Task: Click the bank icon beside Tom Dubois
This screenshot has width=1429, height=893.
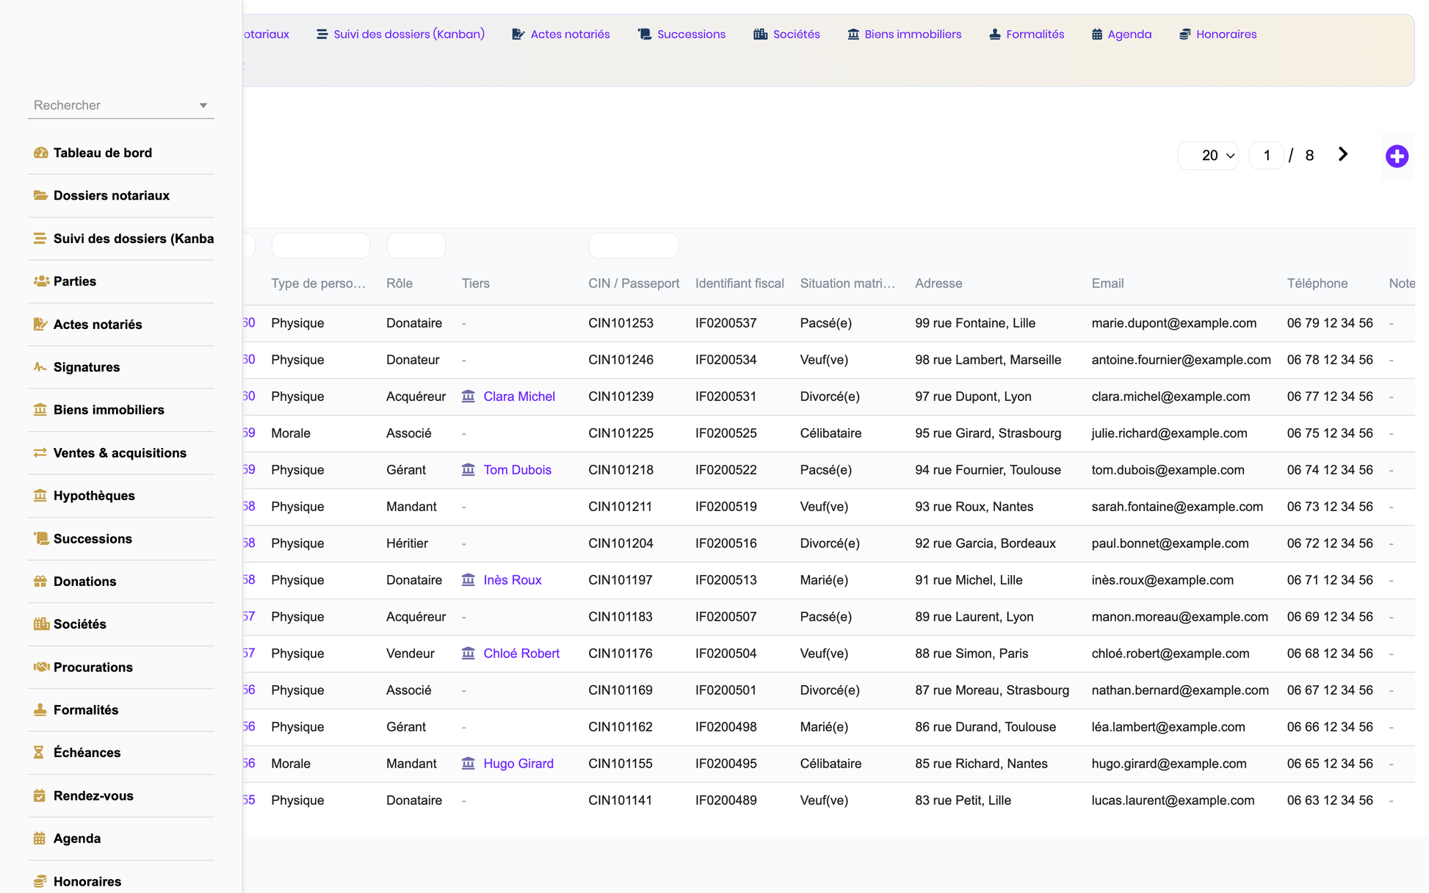Action: pos(468,470)
